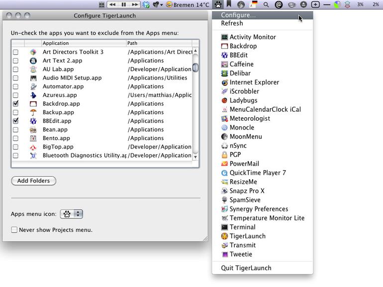Select the Bean.app row
The image size is (383, 287).
coord(102,130)
